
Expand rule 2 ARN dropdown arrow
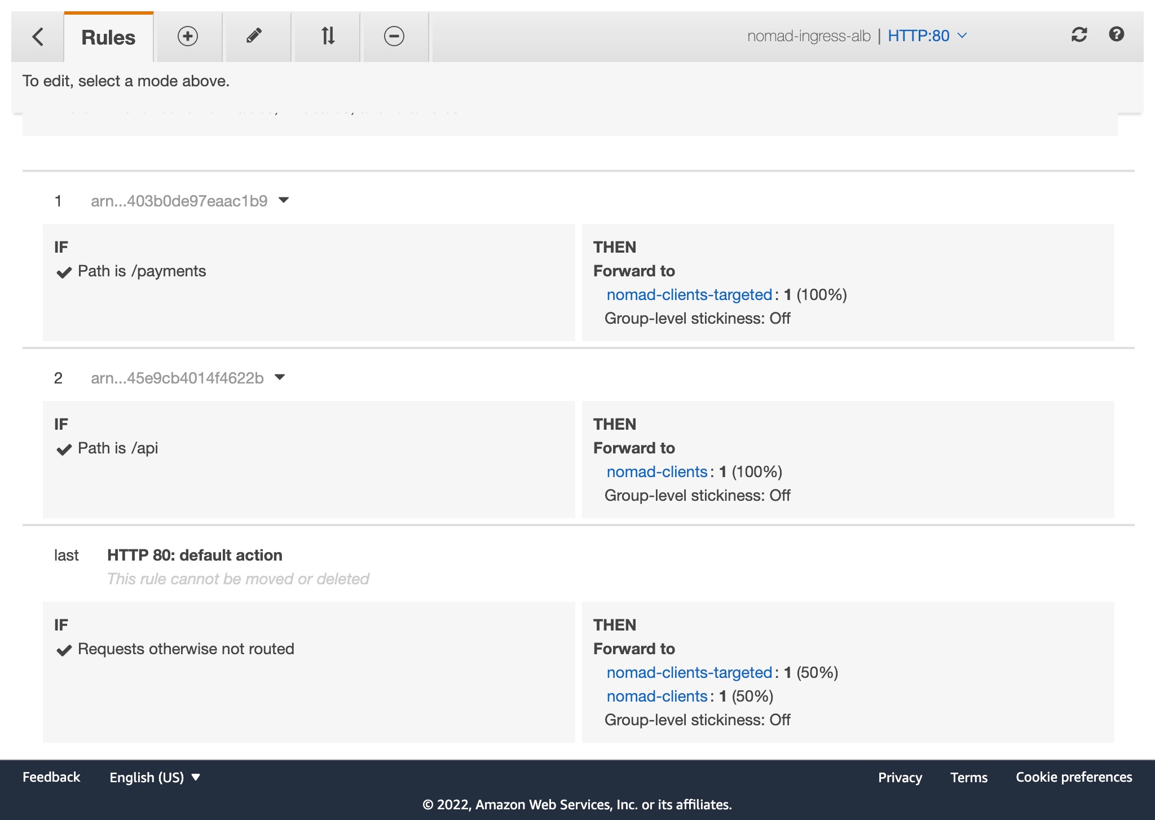(x=280, y=377)
